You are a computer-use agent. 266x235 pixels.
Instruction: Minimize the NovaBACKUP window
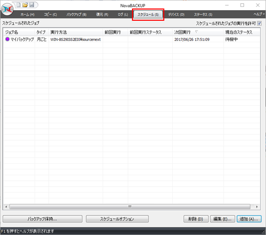coord(227,5)
